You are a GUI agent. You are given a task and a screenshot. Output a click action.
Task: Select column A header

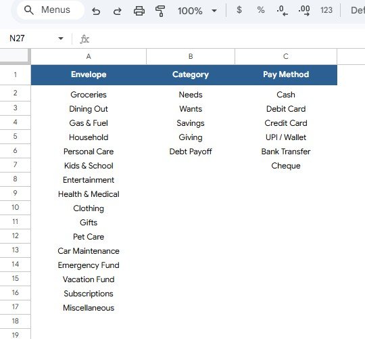coord(89,56)
